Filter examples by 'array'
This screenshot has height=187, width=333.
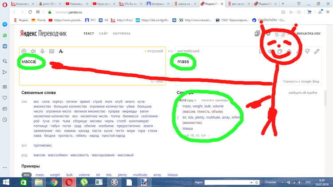[157, 175]
